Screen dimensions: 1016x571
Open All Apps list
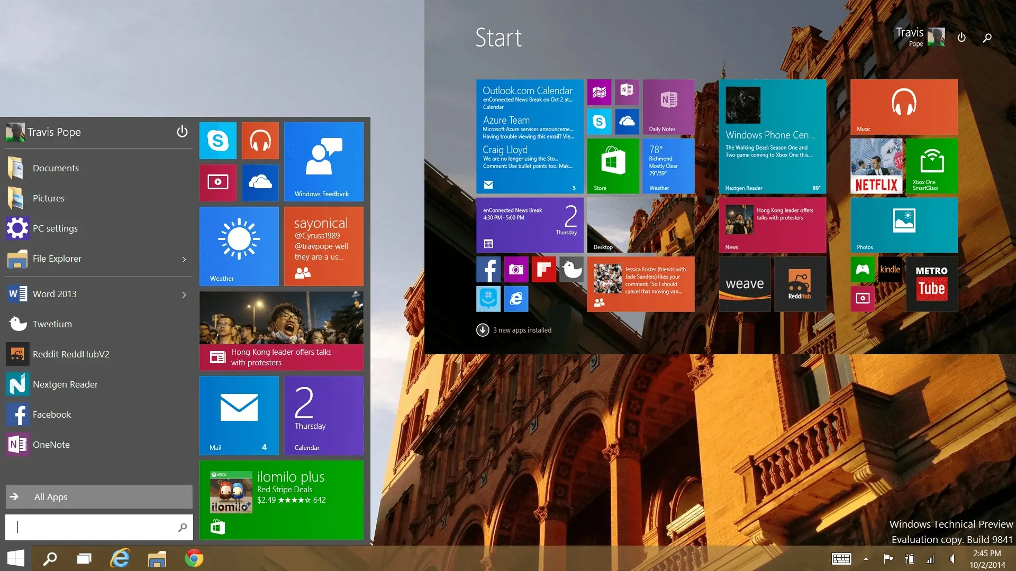click(98, 496)
